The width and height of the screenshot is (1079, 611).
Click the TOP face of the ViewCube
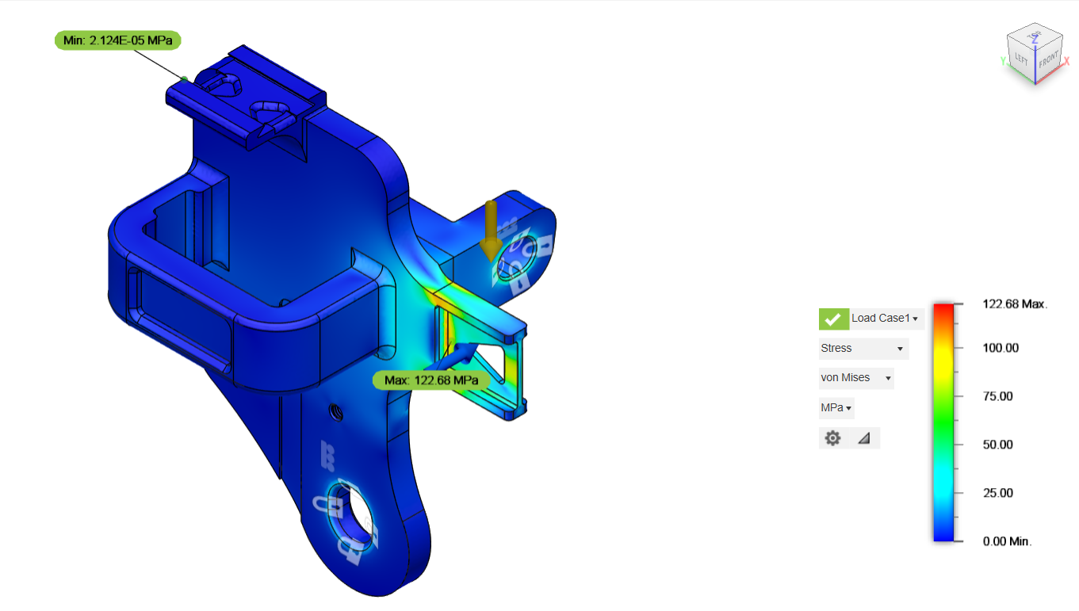point(1034,36)
